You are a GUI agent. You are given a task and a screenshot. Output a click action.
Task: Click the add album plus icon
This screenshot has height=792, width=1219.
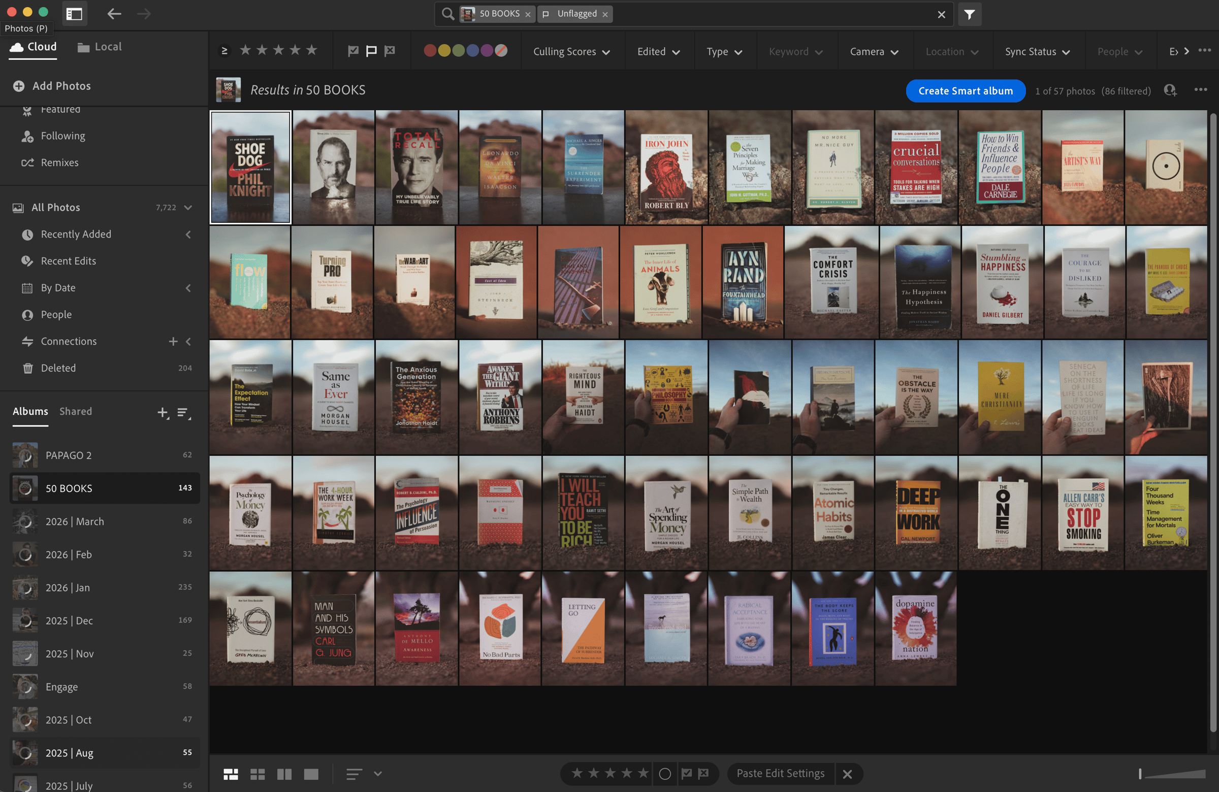click(163, 412)
